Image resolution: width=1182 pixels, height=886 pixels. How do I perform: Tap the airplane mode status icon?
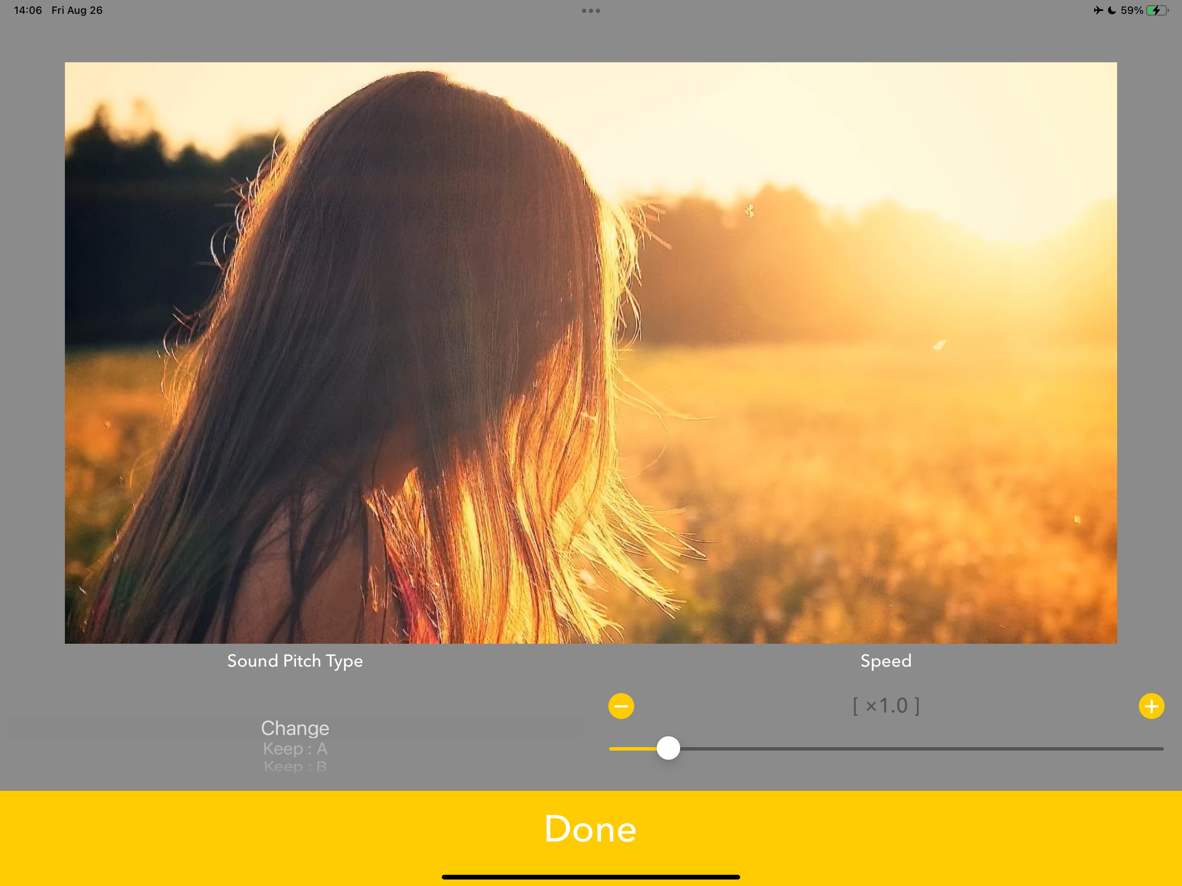click(1098, 10)
